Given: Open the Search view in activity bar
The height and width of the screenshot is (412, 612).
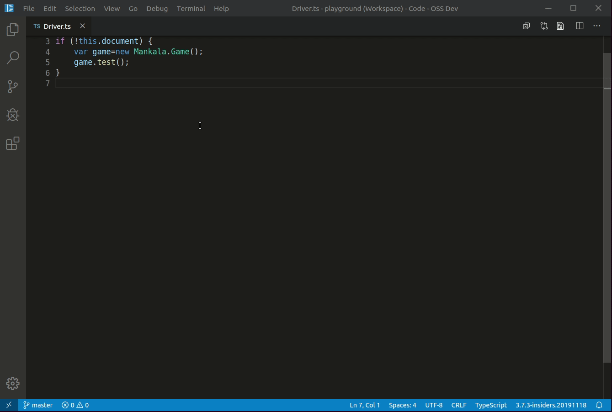Looking at the screenshot, I should [x=13, y=58].
